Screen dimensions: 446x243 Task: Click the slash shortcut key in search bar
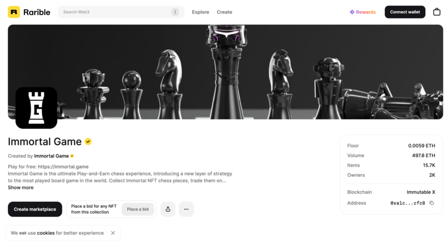point(175,12)
